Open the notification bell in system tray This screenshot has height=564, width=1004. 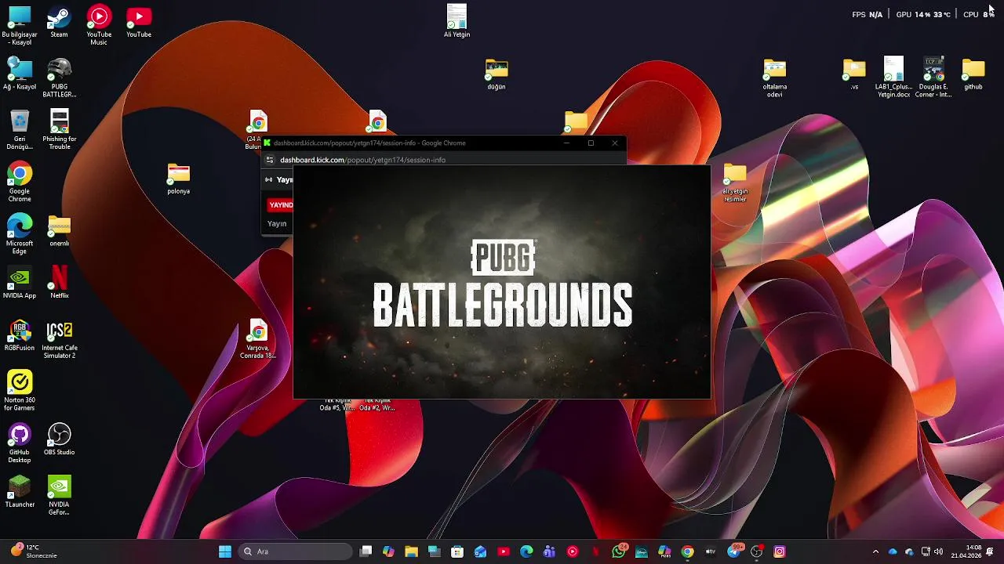click(x=991, y=551)
